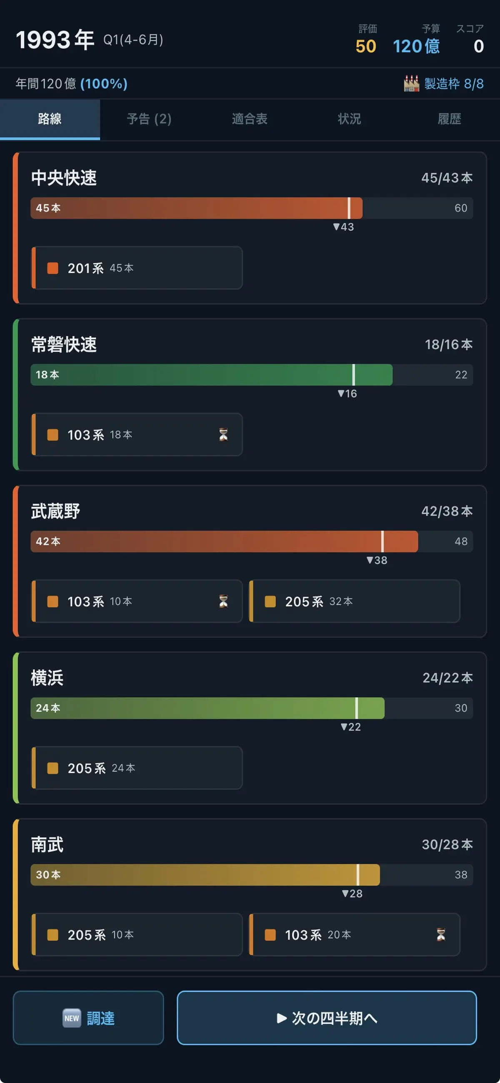
Task: Click the NEW badge icon on 調達 button
Action: pos(72,1018)
